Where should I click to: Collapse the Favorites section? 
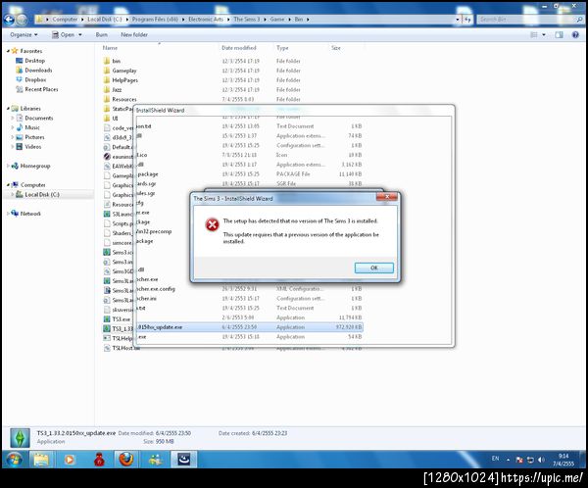(8, 51)
